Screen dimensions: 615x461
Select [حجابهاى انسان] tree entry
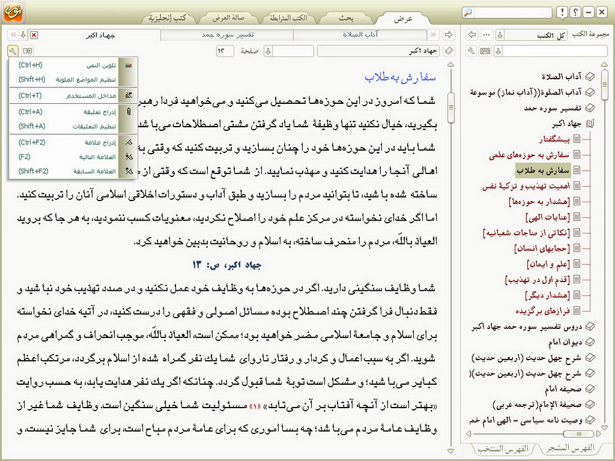click(542, 248)
